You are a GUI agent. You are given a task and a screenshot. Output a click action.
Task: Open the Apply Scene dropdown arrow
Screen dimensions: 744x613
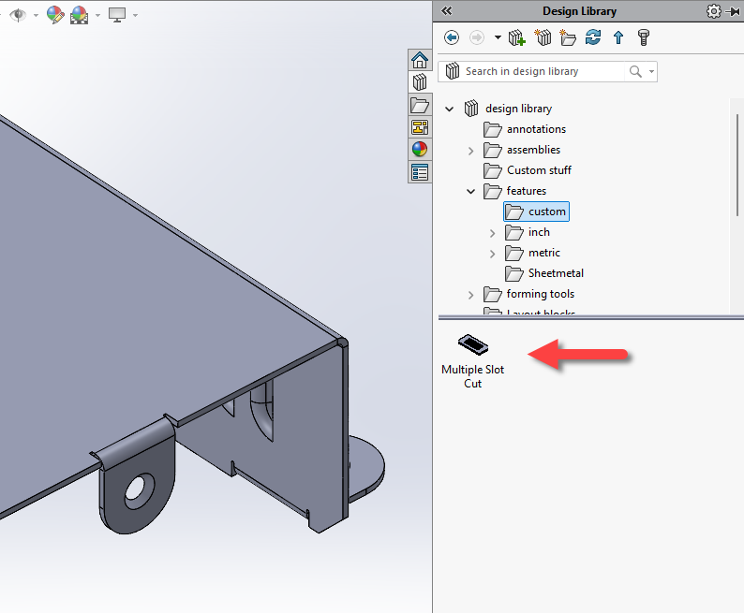[97, 16]
